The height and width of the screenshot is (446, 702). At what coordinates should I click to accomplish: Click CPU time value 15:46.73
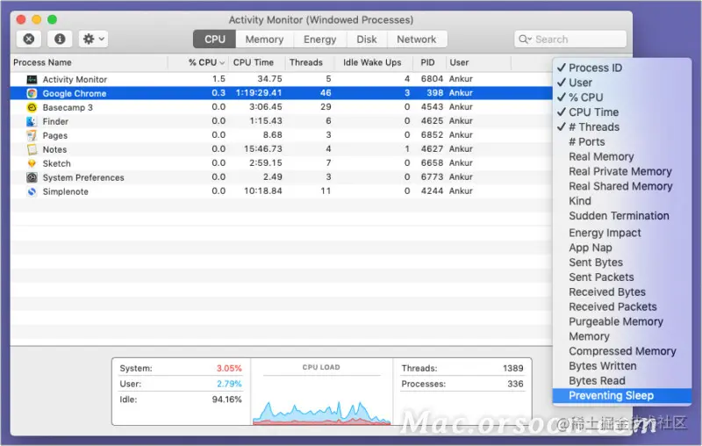tap(262, 148)
